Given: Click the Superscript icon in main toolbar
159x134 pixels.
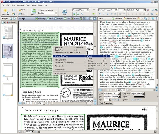Looking at the screenshot, I should click(111, 14).
